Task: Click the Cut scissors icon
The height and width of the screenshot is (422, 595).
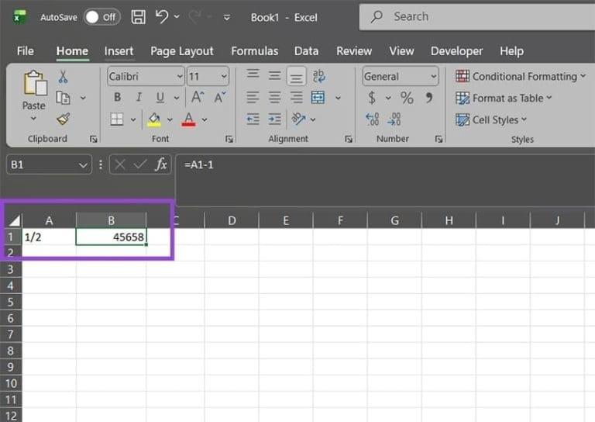Action: [x=63, y=77]
